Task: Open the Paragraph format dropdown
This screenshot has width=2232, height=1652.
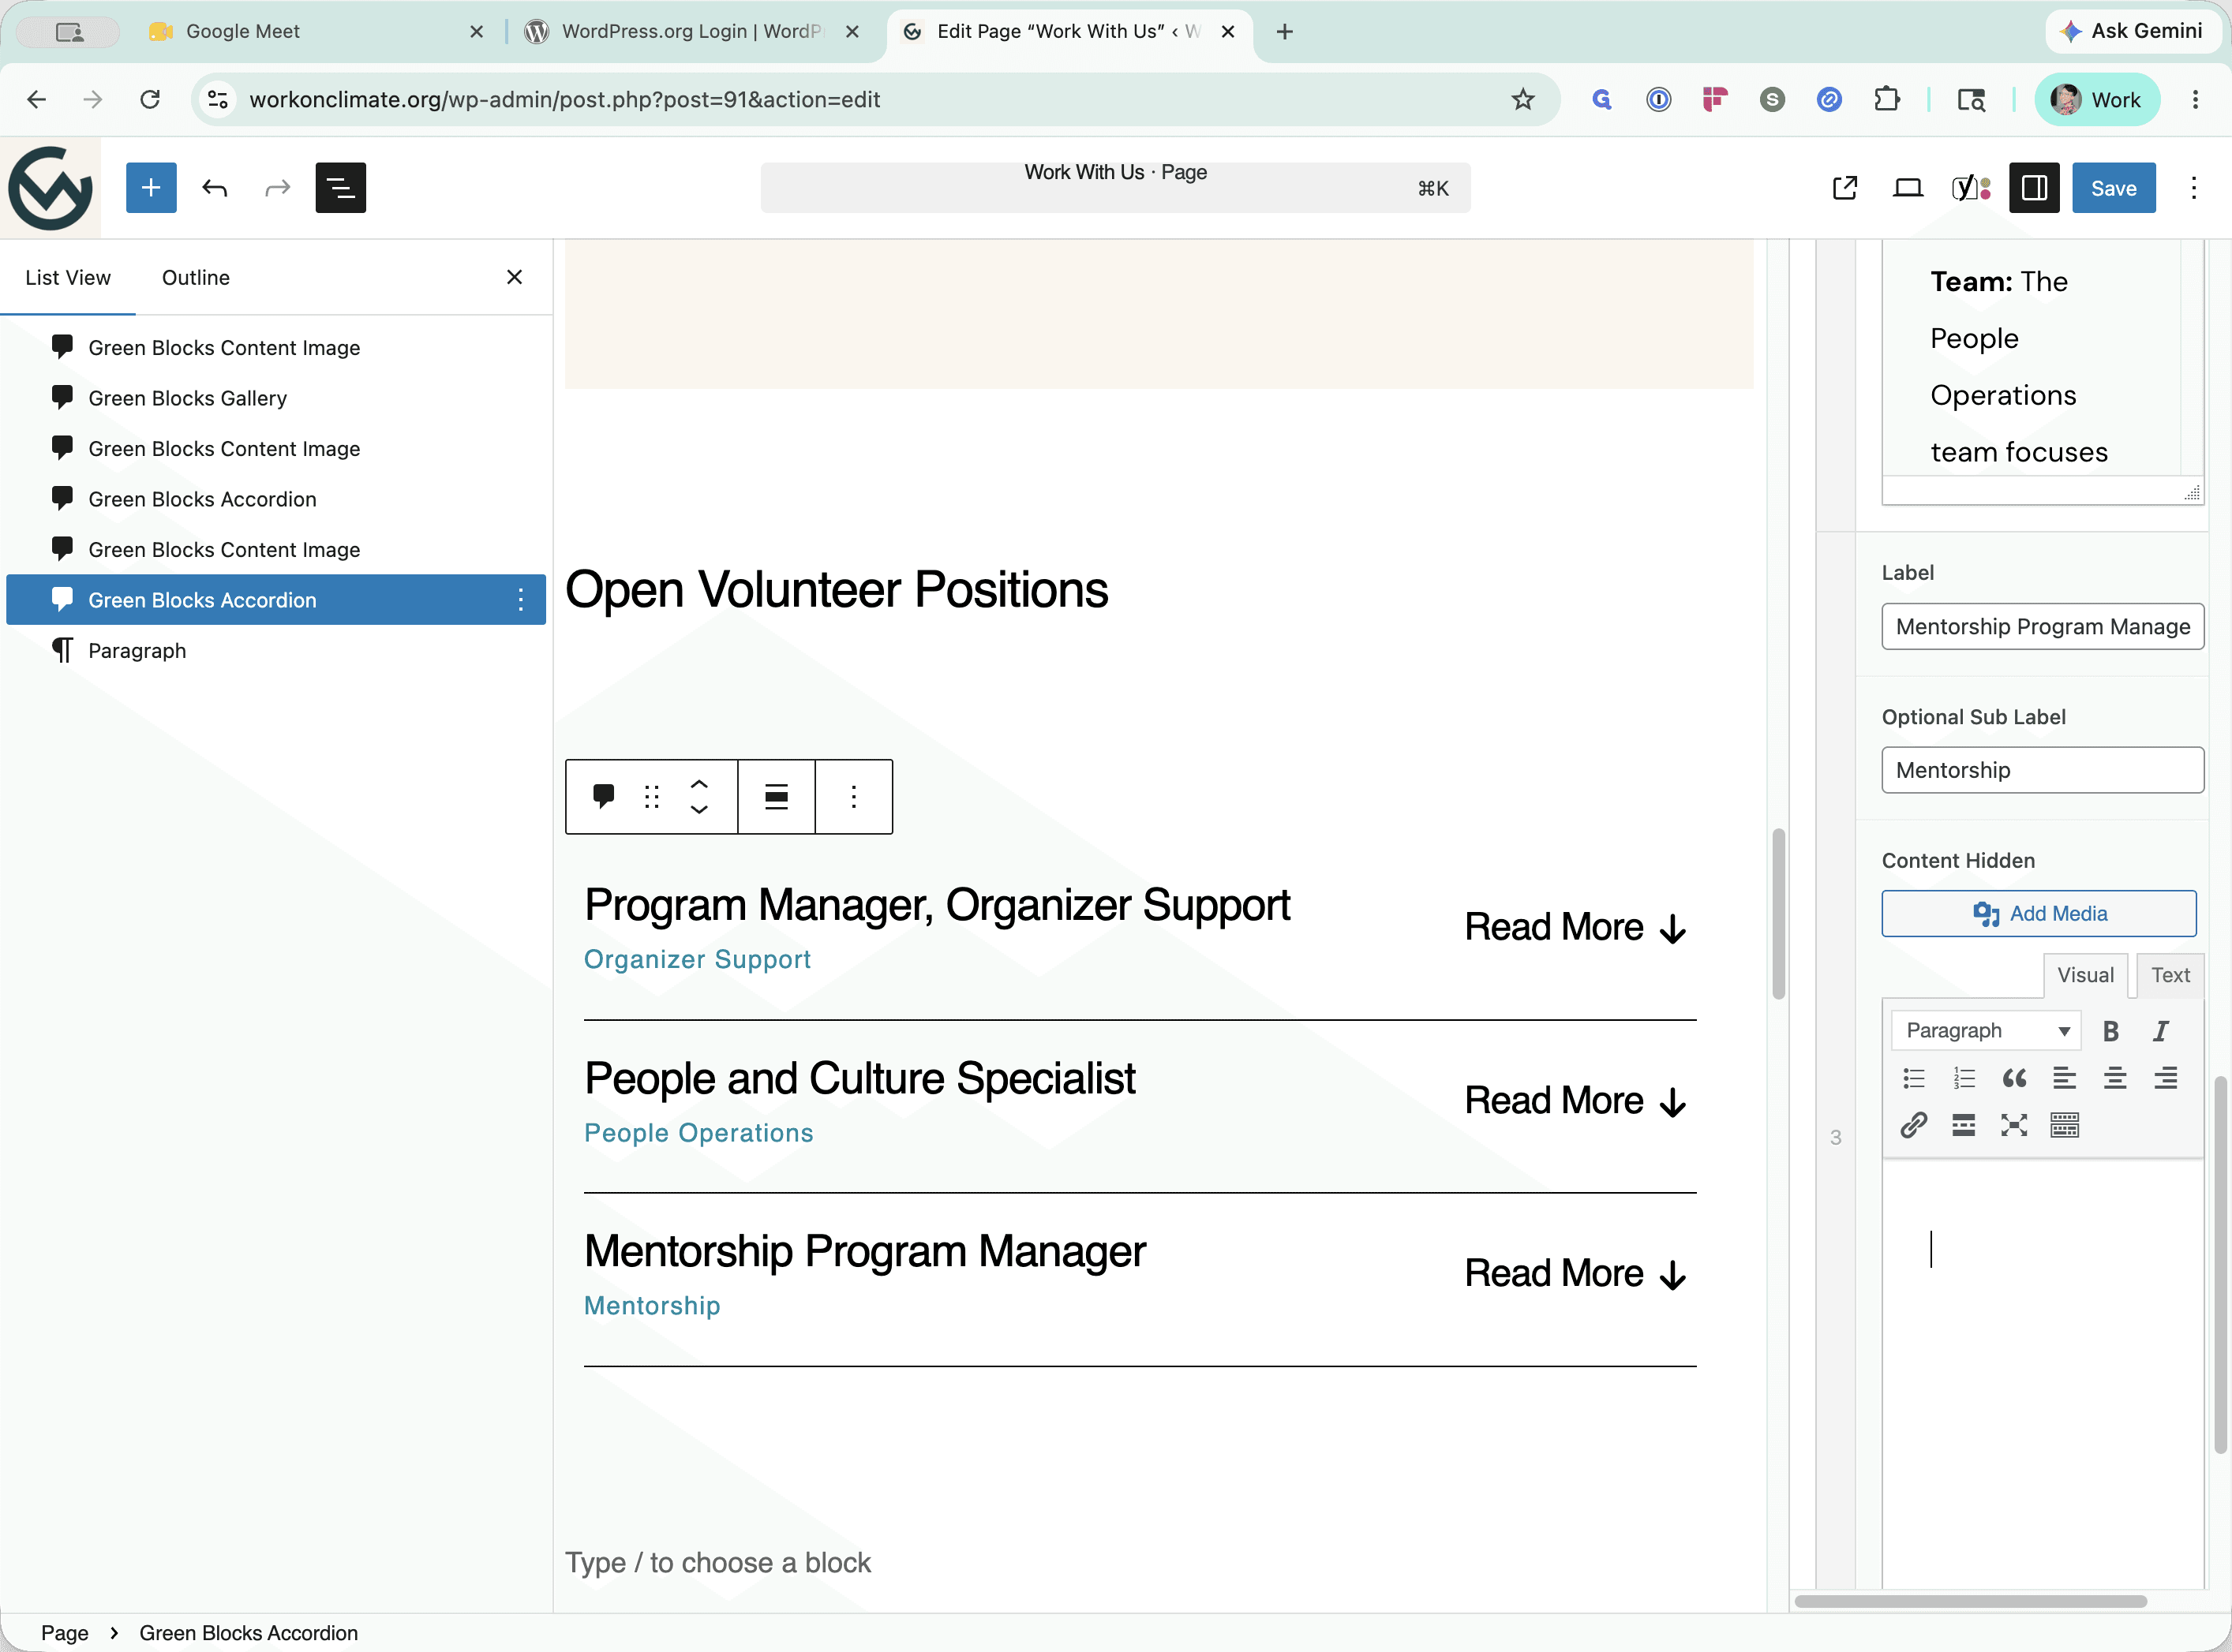Action: (x=1986, y=1030)
